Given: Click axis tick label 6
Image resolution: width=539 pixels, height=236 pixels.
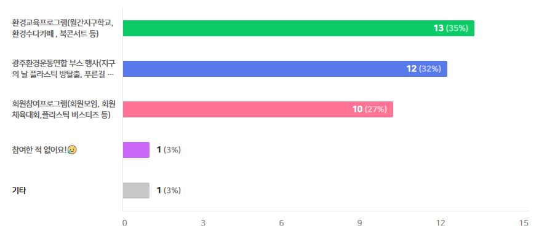Looking at the screenshot, I should 281,223.
